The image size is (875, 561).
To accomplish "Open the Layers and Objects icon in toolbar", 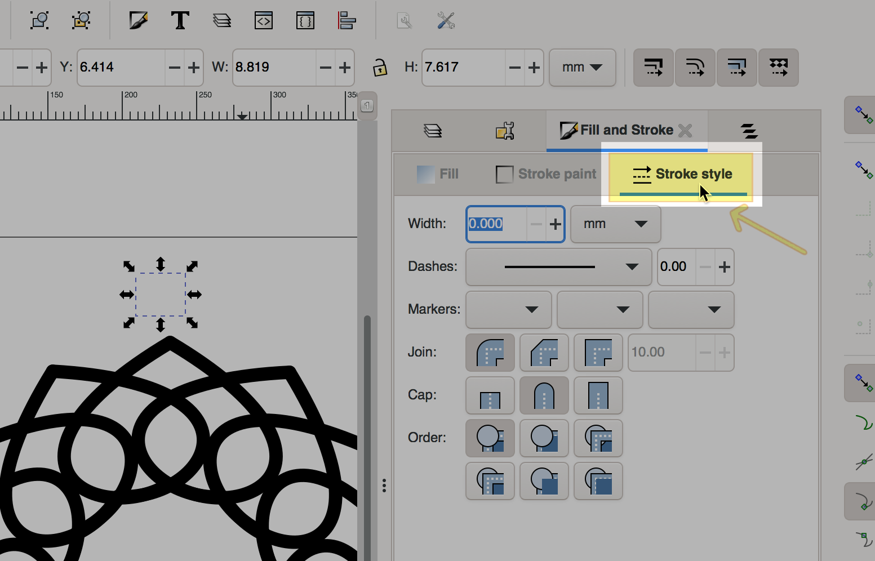I will click(x=222, y=21).
